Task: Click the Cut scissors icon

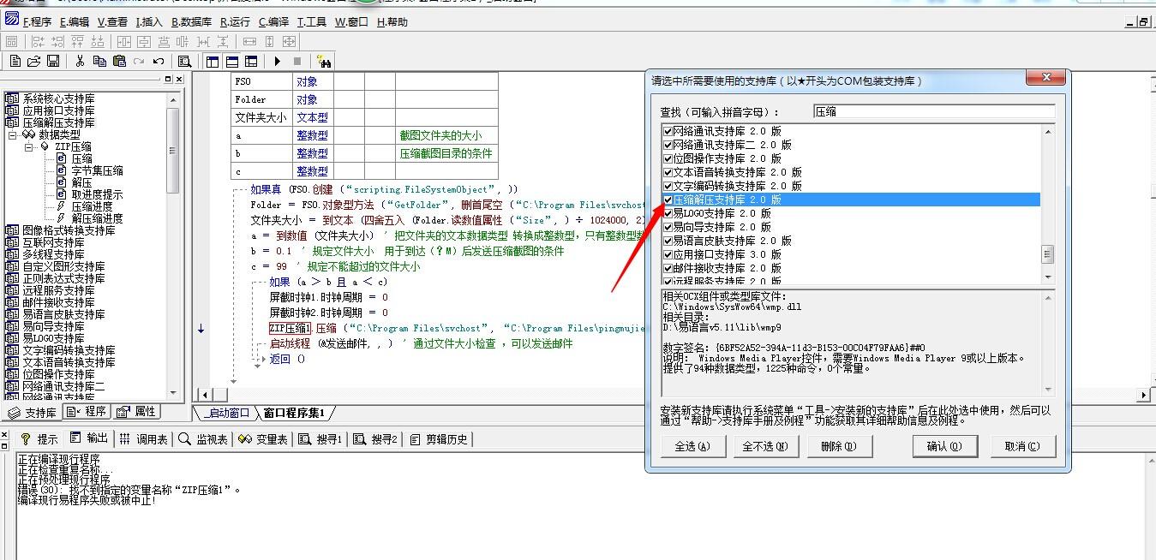Action: [80, 61]
